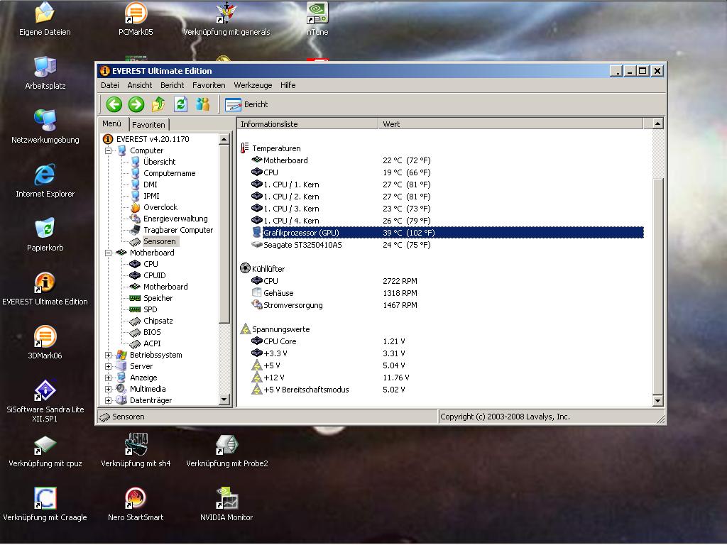Expand the Datenträger tree node
This screenshot has width=727, height=545.
coord(108,401)
